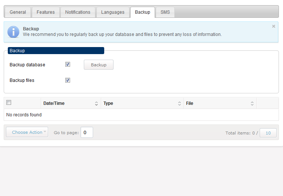Click the Total items: 0 text
283x196 pixels.
pos(240,133)
